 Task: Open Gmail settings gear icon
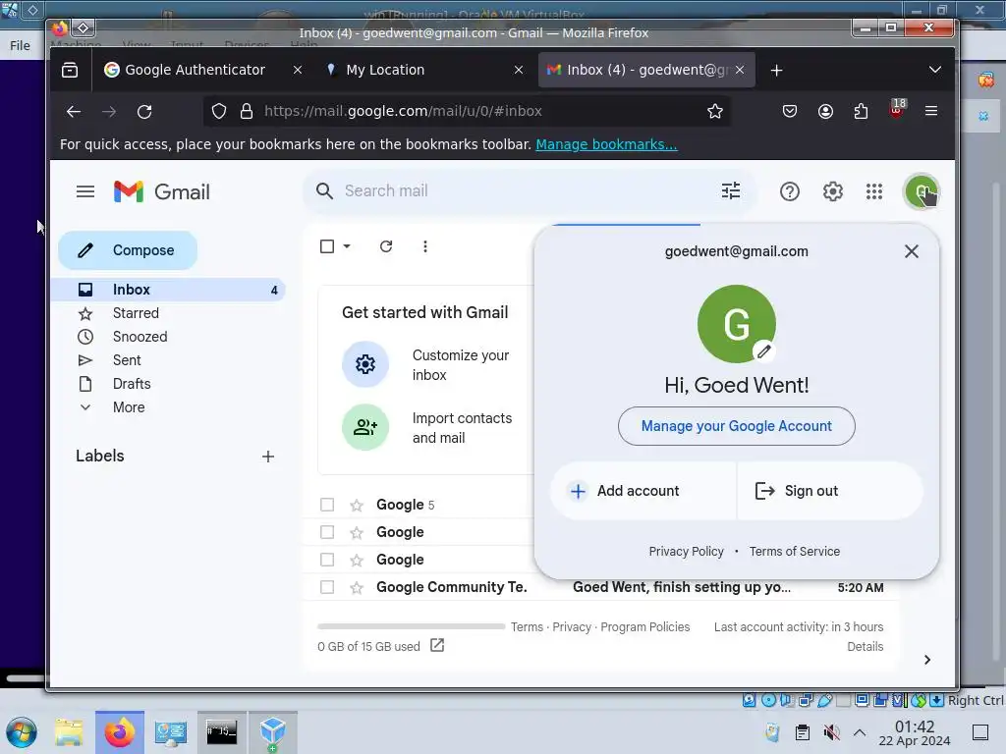(833, 191)
